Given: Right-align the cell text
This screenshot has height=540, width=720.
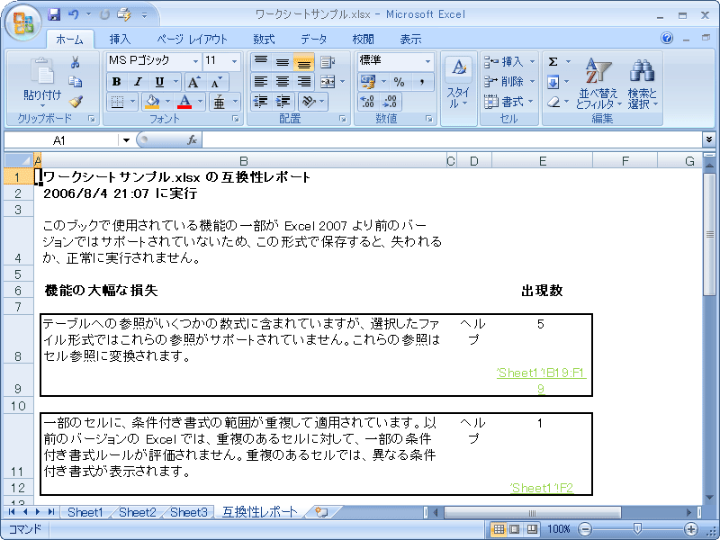Looking at the screenshot, I should pyautogui.click(x=304, y=82).
